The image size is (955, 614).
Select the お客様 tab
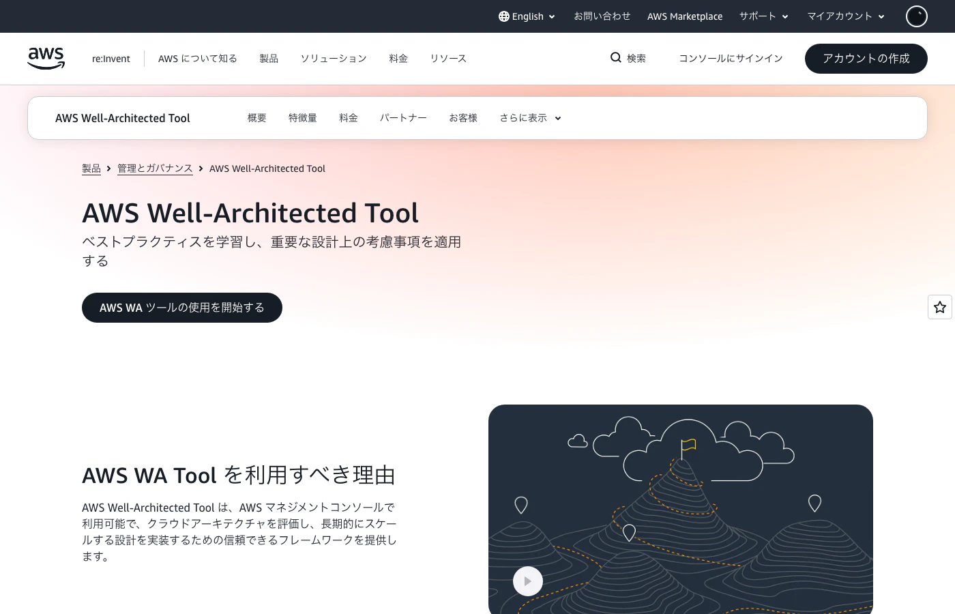463,118
